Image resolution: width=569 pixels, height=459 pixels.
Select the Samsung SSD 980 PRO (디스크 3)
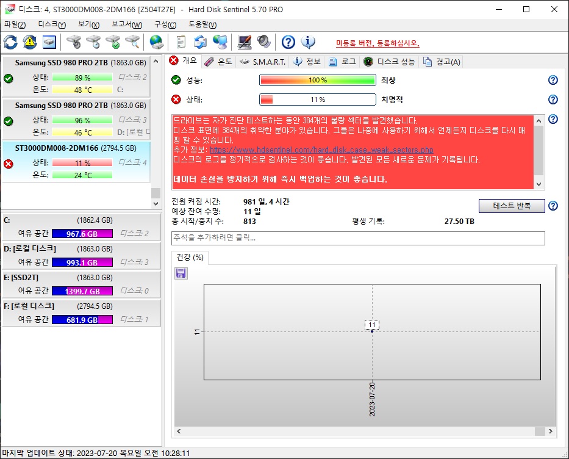pyautogui.click(x=76, y=120)
